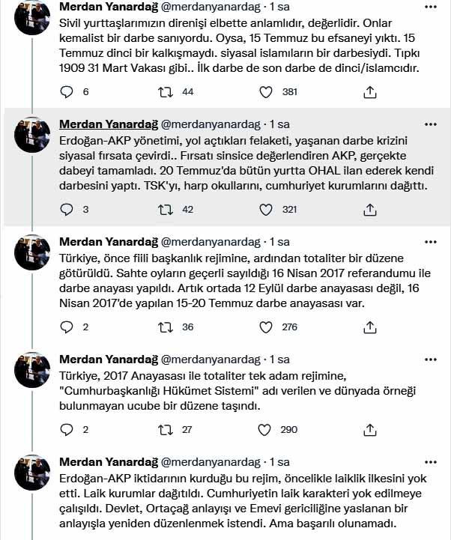The image size is (451, 540).
Task: Open more options on highlighted OHAL tweet
Action: [431, 124]
